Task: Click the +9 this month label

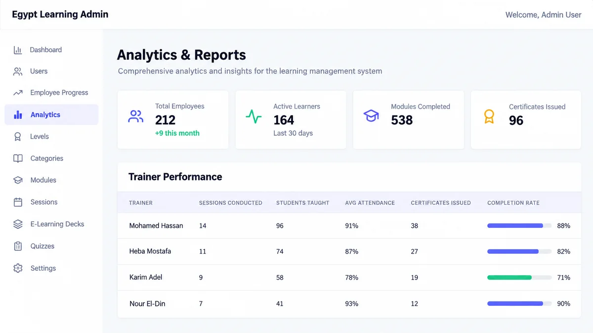Action: coord(177,133)
